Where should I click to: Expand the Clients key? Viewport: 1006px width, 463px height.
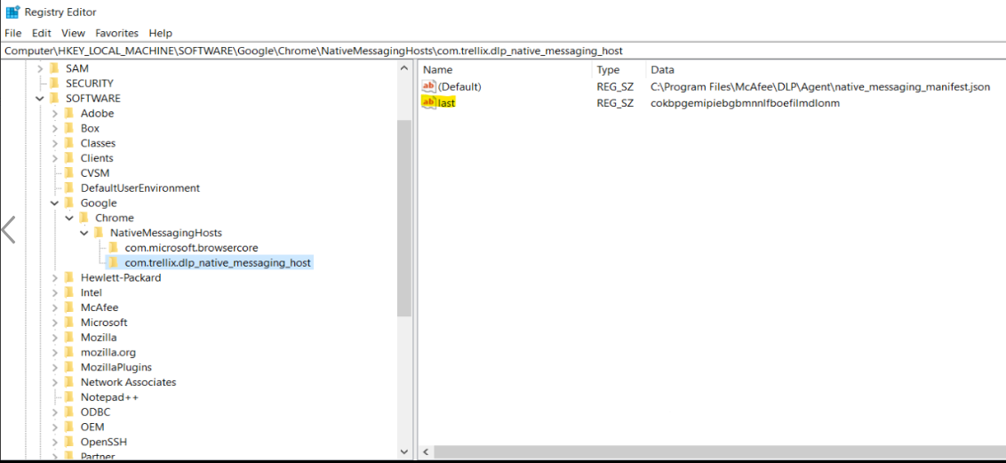pos(55,158)
